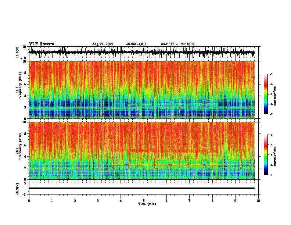Image resolution: width=291 pixels, height=225 pixels.
Task: Select the date text "Aug.27, 2025"
Action: pyautogui.click(x=103, y=44)
